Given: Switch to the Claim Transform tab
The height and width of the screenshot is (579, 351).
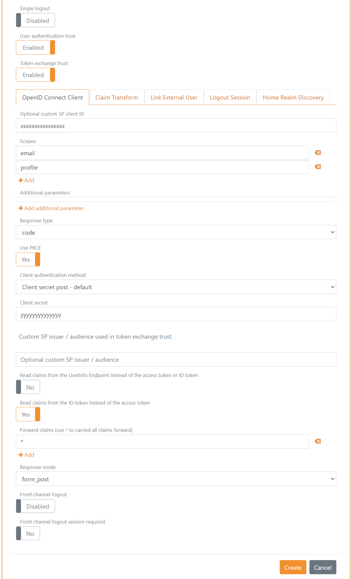Looking at the screenshot, I should pyautogui.click(x=117, y=97).
